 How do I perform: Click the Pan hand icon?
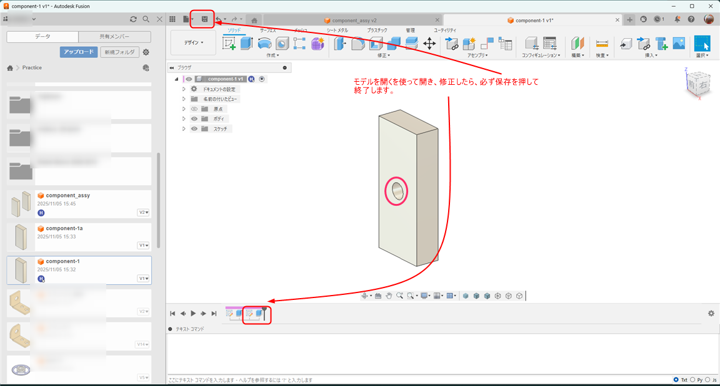click(389, 296)
